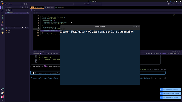Open project settings gear next to target dropdown
Screen dimensions: 182x102
[24, 4]
